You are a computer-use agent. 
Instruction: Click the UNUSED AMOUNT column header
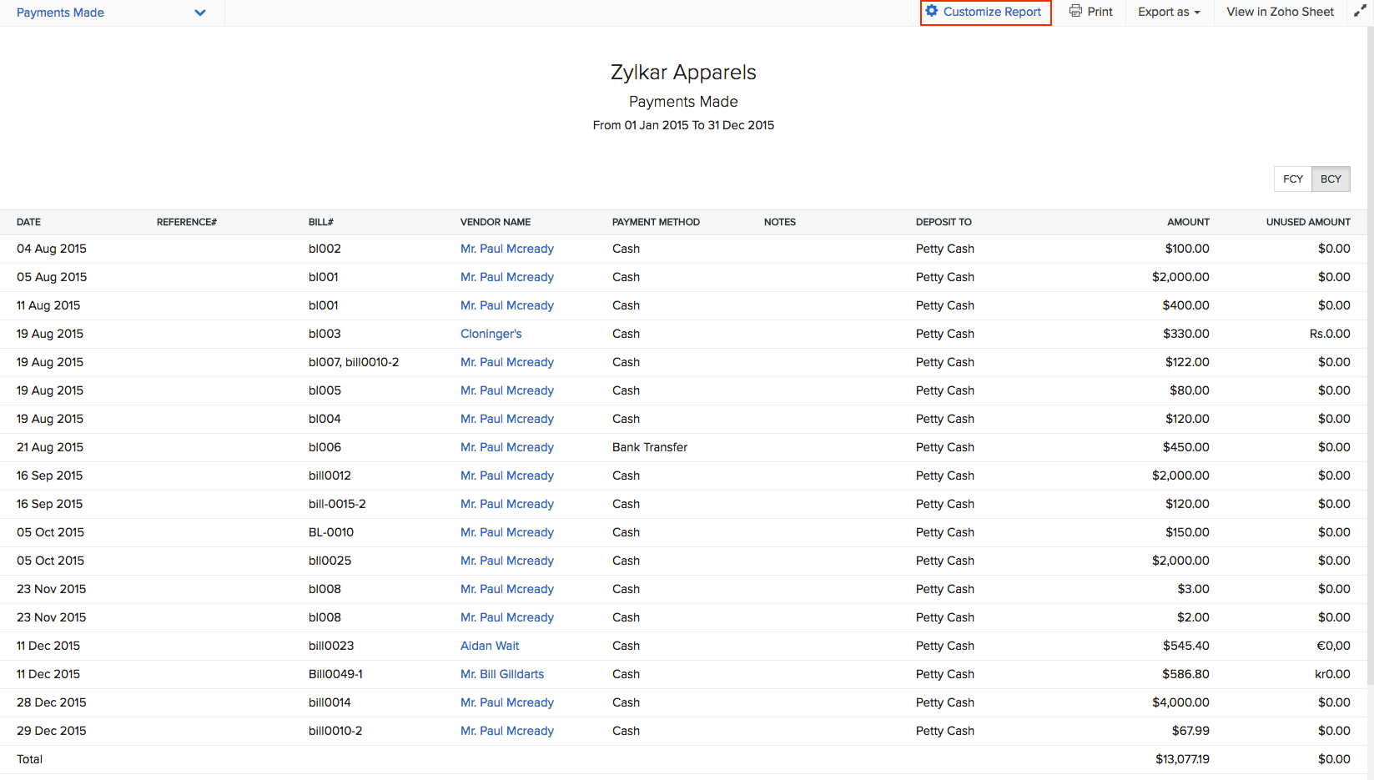(x=1308, y=222)
